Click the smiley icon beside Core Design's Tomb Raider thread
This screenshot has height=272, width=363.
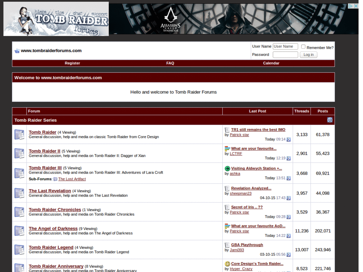click(227, 263)
